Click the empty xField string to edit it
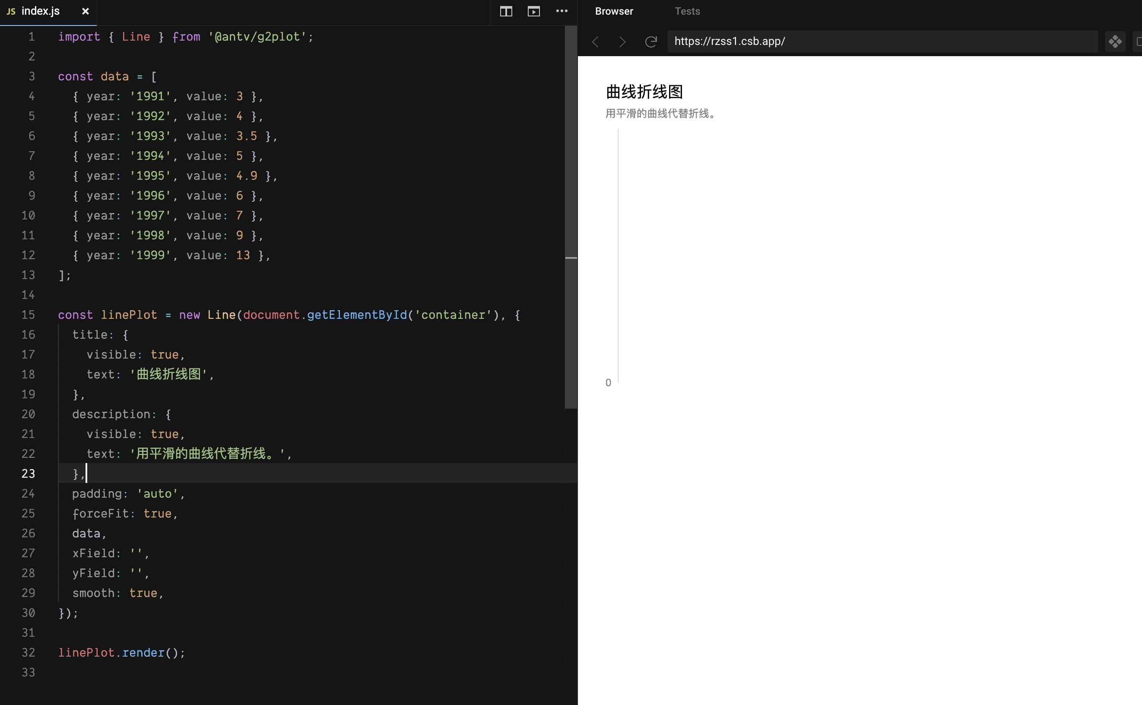Screen dimensions: 1142x705 tap(137, 553)
